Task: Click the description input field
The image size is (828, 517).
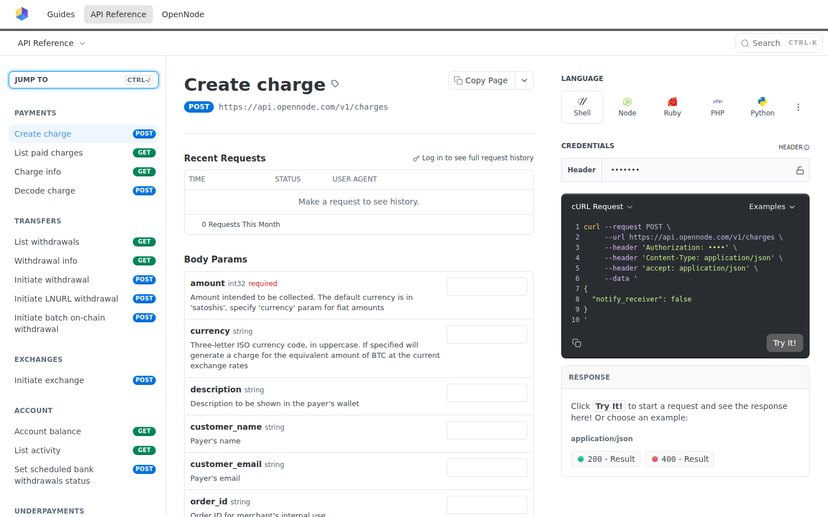Action: [487, 393]
